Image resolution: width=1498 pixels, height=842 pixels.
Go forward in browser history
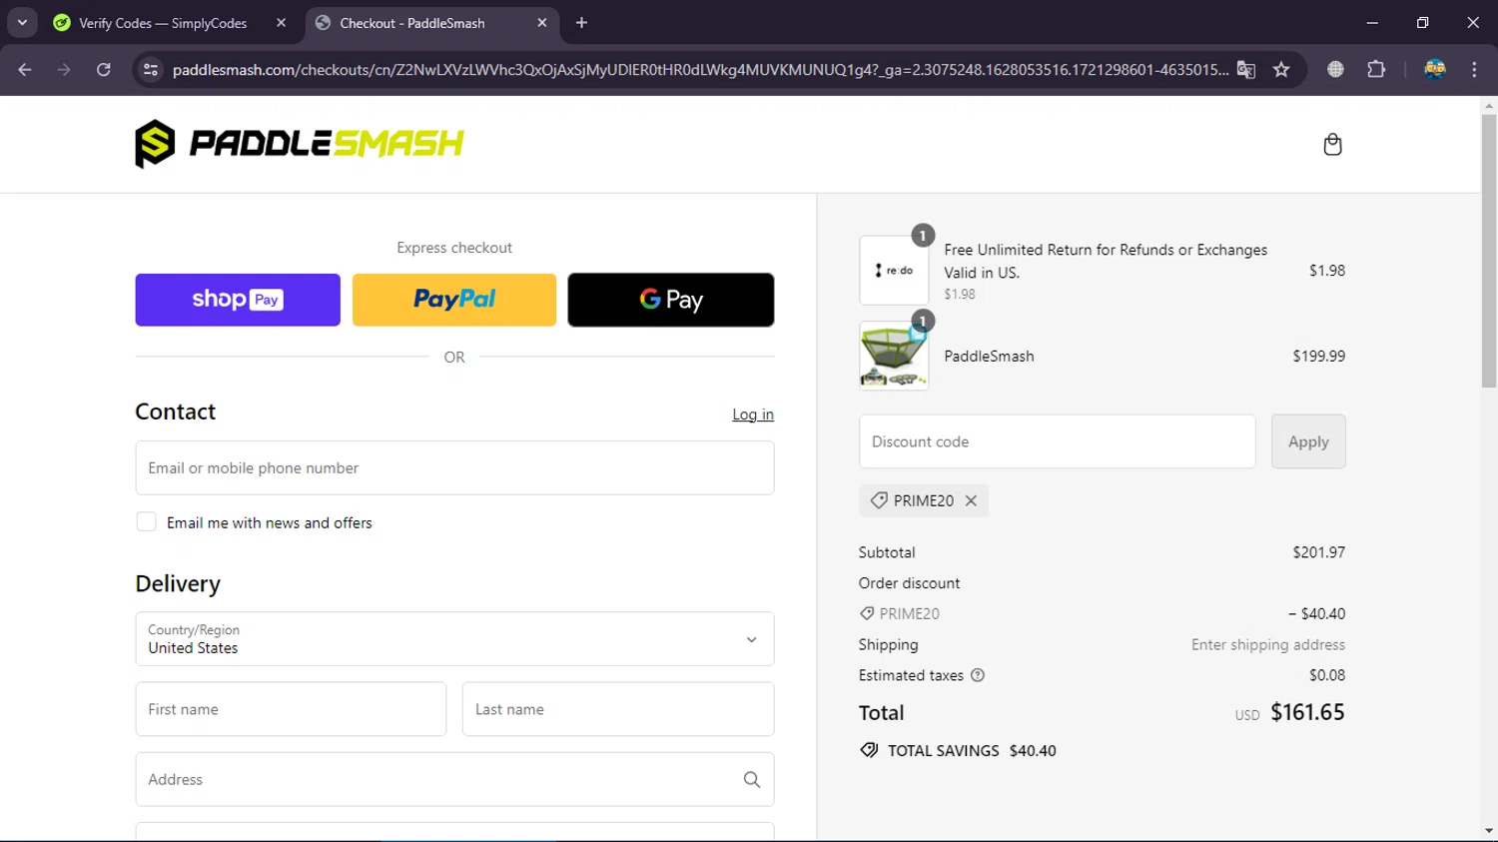point(64,70)
